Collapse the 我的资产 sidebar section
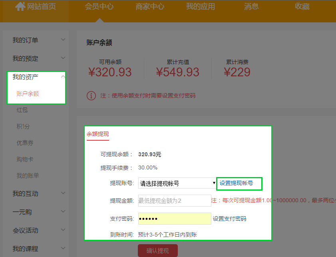336x257 pixels. (x=36, y=77)
